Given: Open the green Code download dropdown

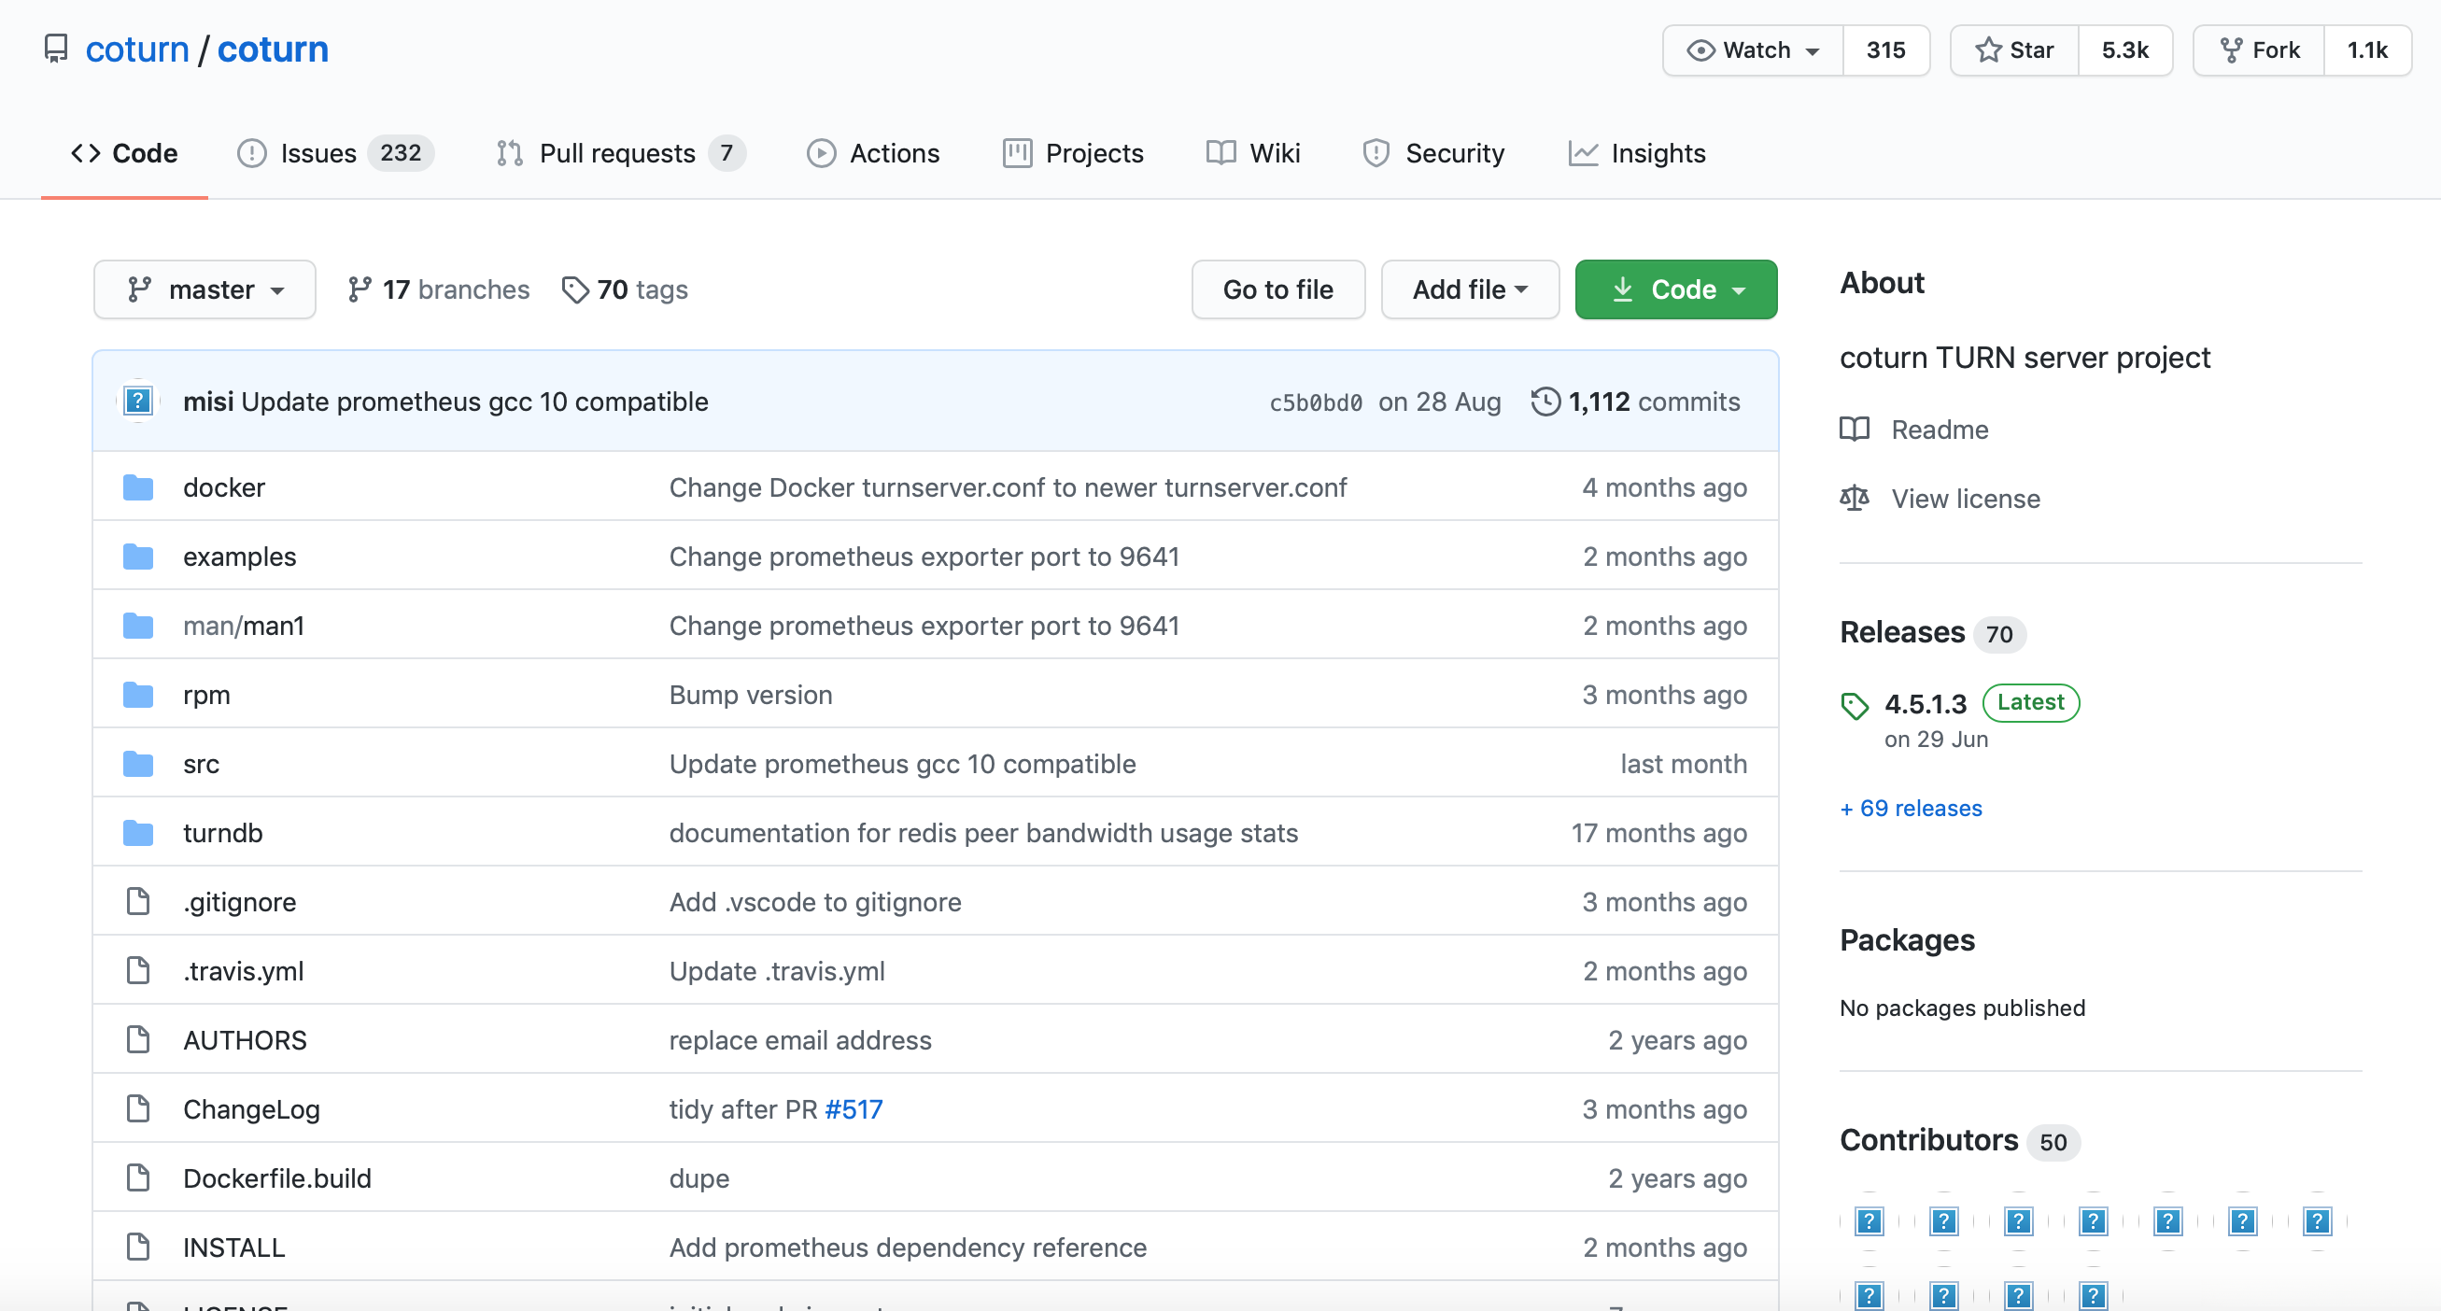Looking at the screenshot, I should [1675, 289].
